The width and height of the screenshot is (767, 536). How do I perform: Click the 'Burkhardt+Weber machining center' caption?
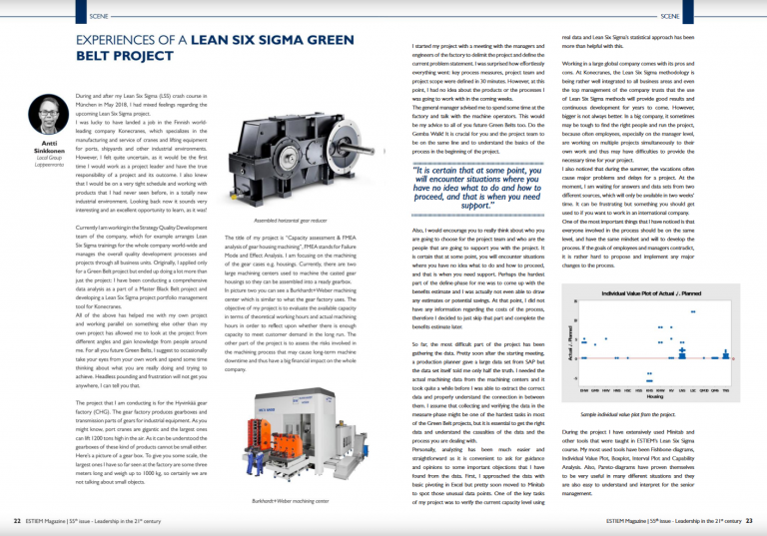(291, 501)
